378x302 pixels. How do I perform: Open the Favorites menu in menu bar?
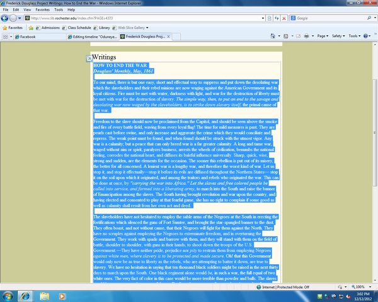42,9
